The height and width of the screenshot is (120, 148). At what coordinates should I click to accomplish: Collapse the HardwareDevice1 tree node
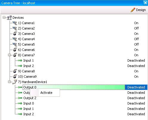click(x=9, y=82)
